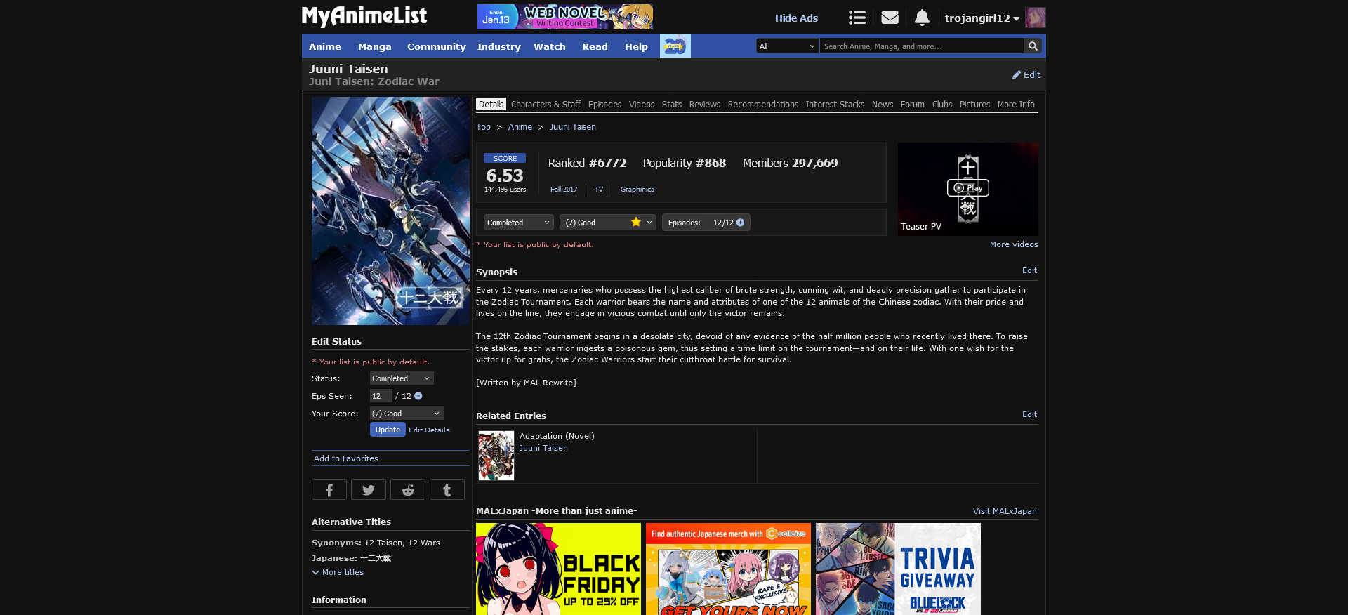1348x615 pixels.
Task: Open the list menu icon in header
Action: click(857, 18)
